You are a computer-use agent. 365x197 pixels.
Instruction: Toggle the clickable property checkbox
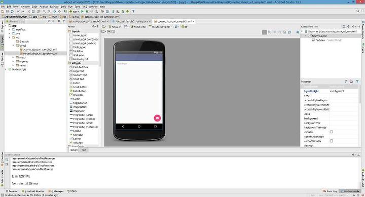coord(332,132)
